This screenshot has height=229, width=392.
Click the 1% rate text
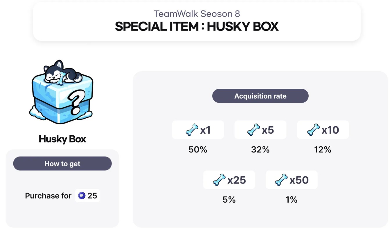291,200
